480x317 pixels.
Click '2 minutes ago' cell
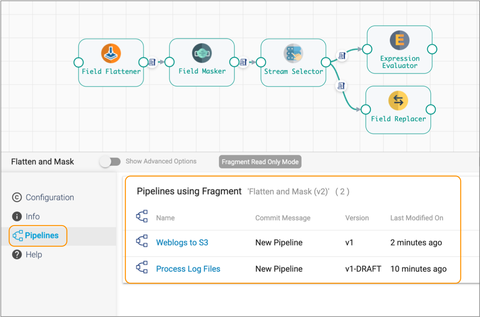pyautogui.click(x=416, y=243)
